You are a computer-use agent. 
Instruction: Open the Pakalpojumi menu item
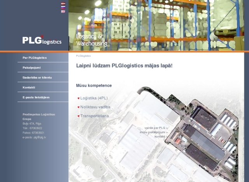pos(32,68)
